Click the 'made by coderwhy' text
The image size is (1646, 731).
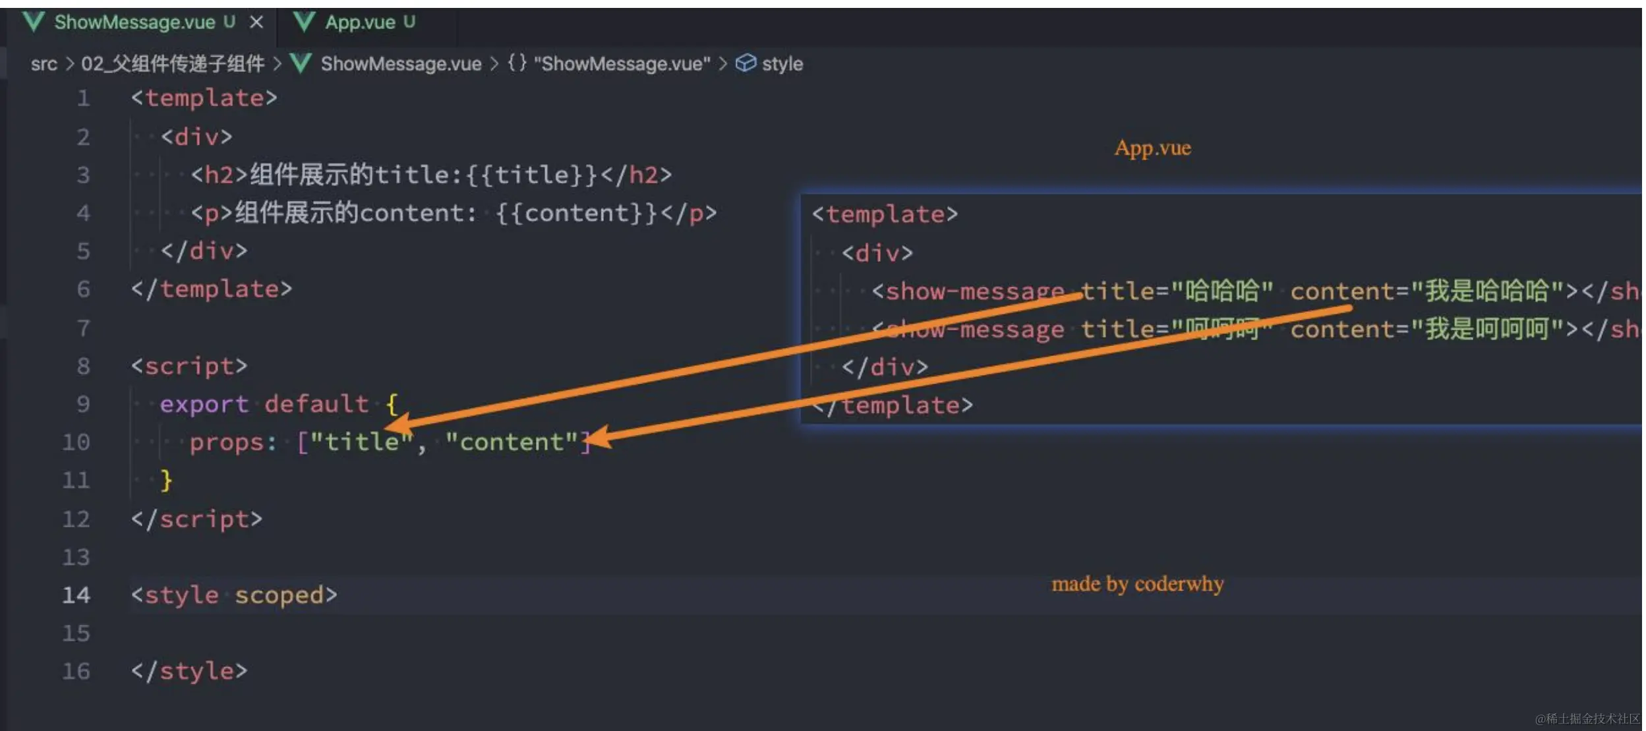(1138, 584)
